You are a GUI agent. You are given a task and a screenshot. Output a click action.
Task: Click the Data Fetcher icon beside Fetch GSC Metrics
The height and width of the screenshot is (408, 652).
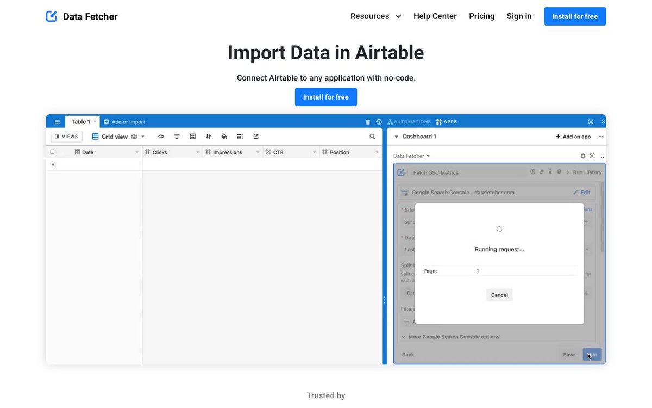click(x=401, y=172)
